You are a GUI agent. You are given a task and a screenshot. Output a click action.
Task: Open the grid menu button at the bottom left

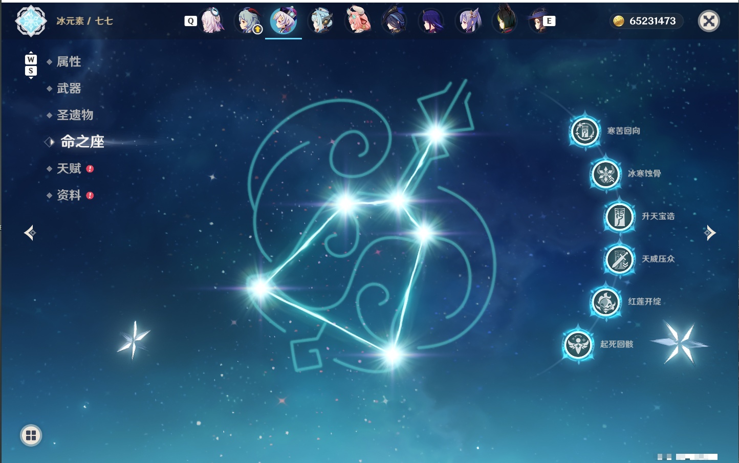tap(31, 435)
